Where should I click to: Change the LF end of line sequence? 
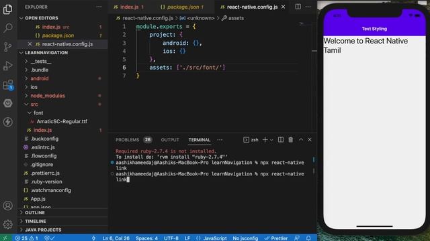point(187,238)
